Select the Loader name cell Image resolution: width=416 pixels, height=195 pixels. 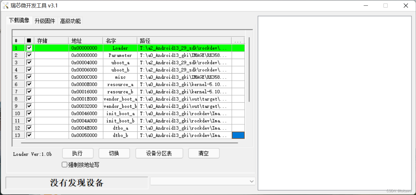click(120, 48)
